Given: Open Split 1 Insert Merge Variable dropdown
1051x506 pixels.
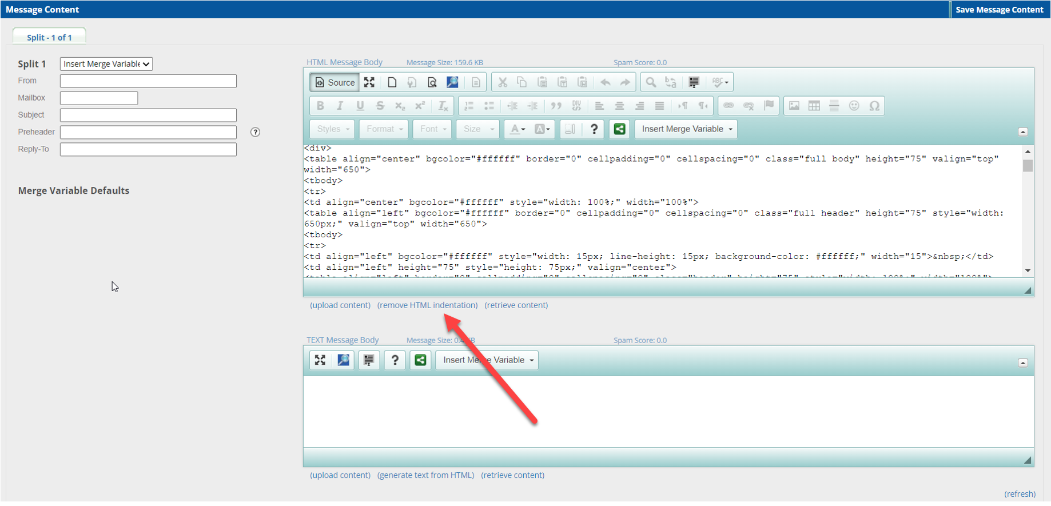Looking at the screenshot, I should tap(106, 64).
